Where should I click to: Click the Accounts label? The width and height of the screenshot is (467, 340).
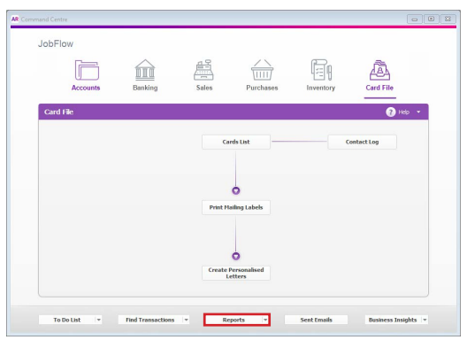point(86,88)
